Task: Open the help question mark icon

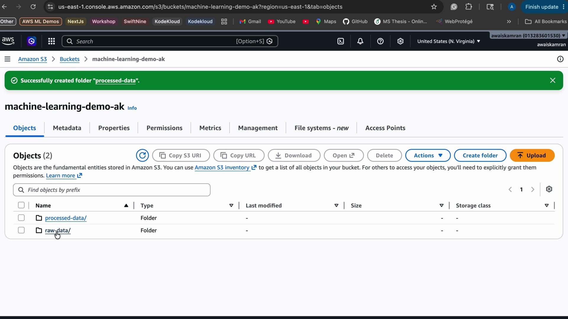Action: pos(380,41)
